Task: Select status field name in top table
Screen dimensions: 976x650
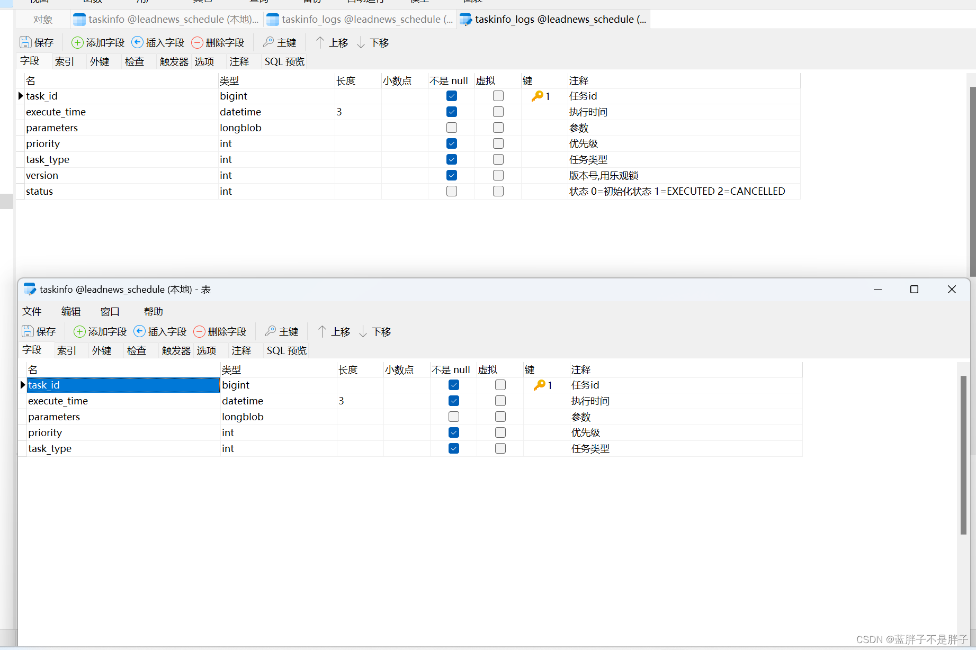Action: click(x=121, y=191)
